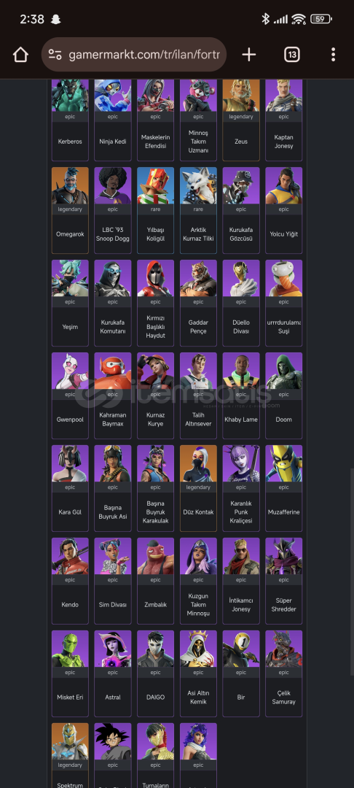Viewport: 354px width, 788px height.
Task: Open the three-dot browser menu
Action: 333,55
